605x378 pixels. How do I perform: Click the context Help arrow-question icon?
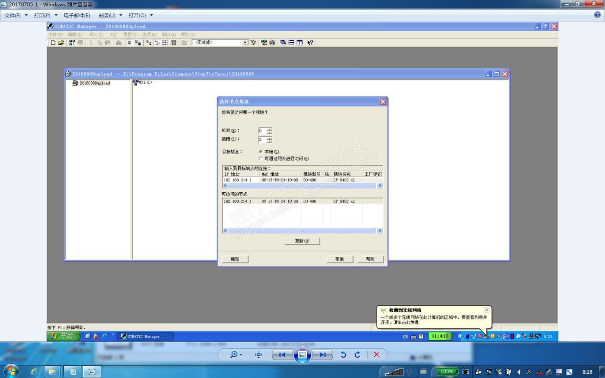pos(311,43)
